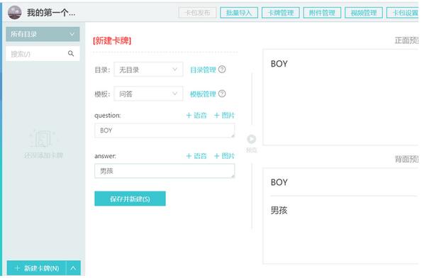
Task: Click the user avatar icon
Action: coord(15,13)
